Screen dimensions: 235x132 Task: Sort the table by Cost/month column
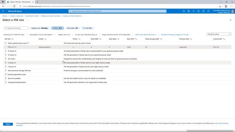click(219, 39)
